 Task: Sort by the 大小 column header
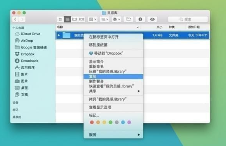159,27
